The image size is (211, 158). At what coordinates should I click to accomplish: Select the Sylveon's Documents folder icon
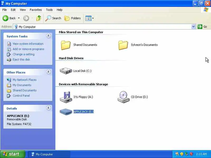click(x=123, y=45)
